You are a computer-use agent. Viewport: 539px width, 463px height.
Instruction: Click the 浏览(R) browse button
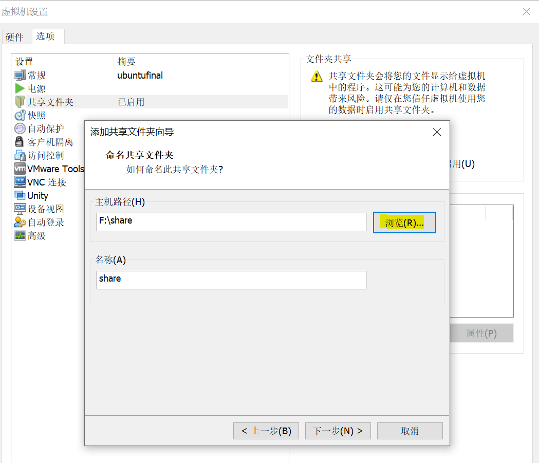pyautogui.click(x=404, y=222)
